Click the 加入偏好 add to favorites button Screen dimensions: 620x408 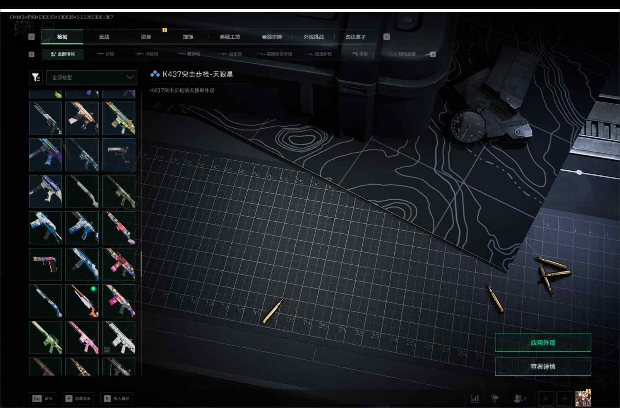[116, 398]
